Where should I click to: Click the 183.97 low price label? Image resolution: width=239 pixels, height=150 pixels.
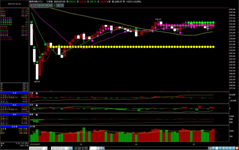pyautogui.click(x=37, y=82)
